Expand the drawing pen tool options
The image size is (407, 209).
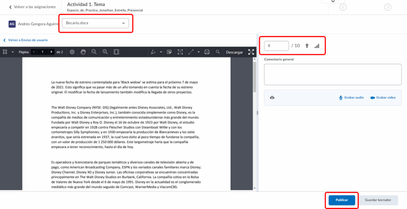tap(161, 52)
